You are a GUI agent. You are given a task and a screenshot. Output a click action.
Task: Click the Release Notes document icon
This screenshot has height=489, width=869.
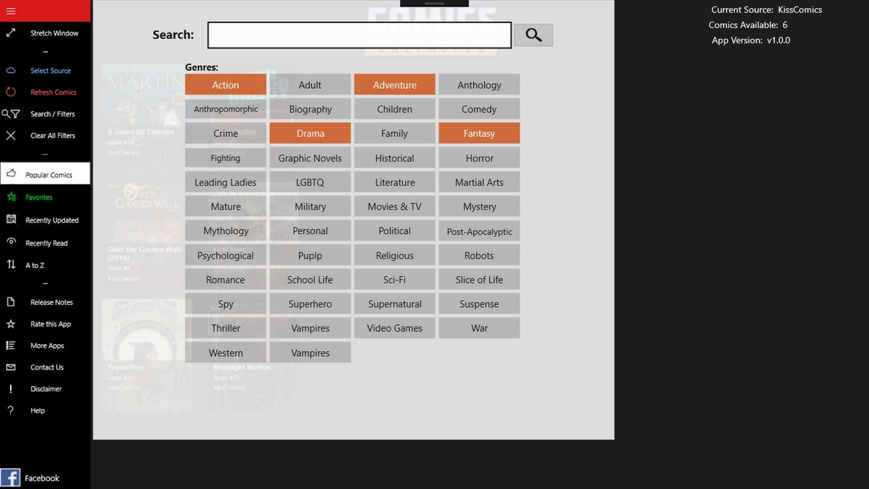coord(11,302)
